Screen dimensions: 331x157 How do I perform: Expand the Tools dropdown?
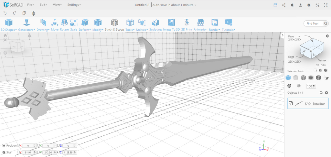click(x=130, y=25)
